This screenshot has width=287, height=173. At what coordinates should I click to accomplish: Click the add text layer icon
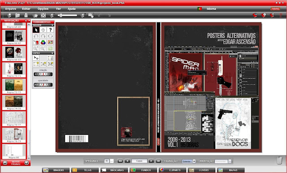coord(43,64)
